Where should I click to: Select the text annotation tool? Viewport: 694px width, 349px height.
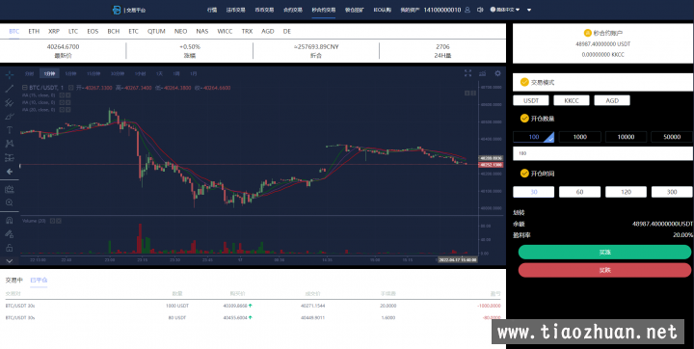click(x=10, y=130)
